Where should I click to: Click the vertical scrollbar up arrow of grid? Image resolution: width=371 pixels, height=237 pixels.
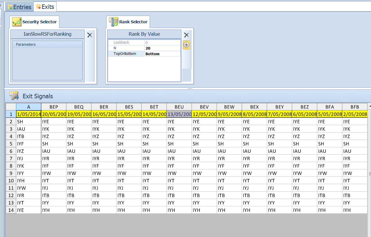[369, 106]
